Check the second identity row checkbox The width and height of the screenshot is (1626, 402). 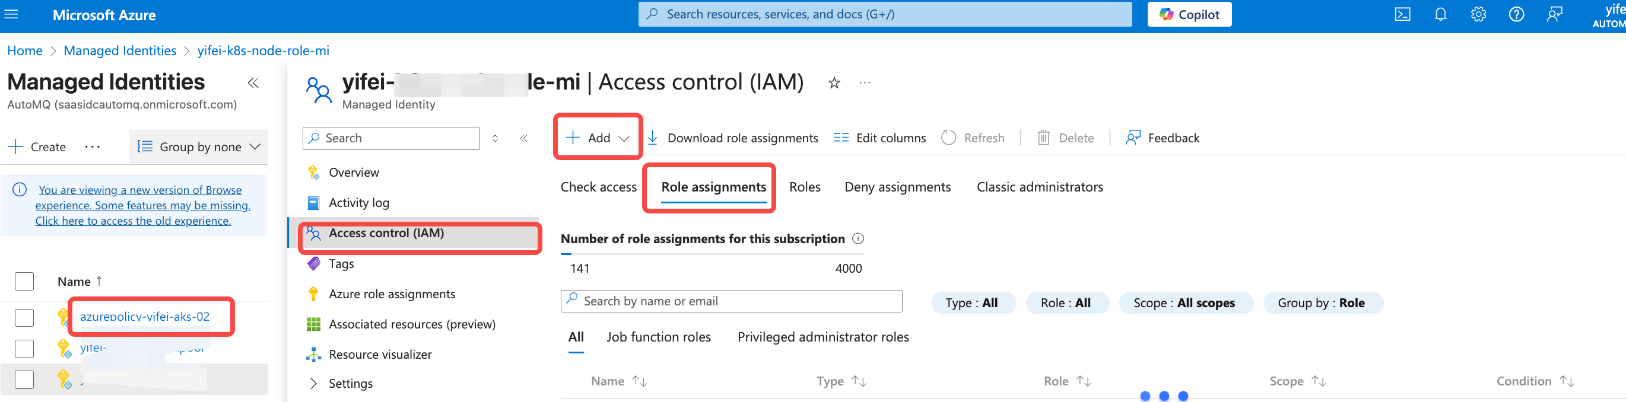click(x=24, y=349)
